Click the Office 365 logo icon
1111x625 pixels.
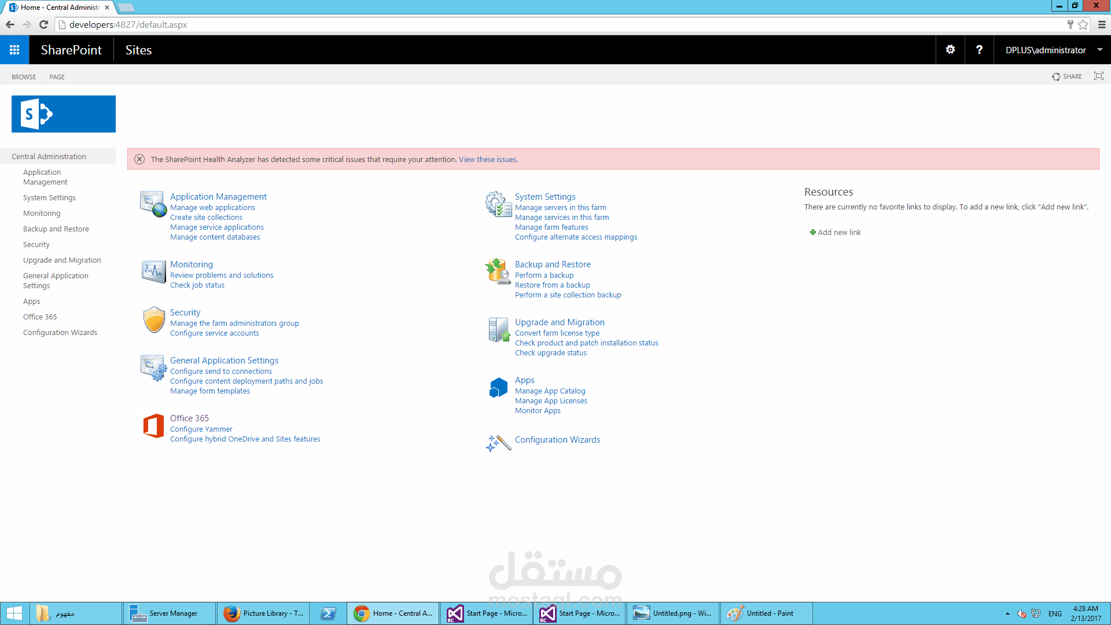coord(154,426)
